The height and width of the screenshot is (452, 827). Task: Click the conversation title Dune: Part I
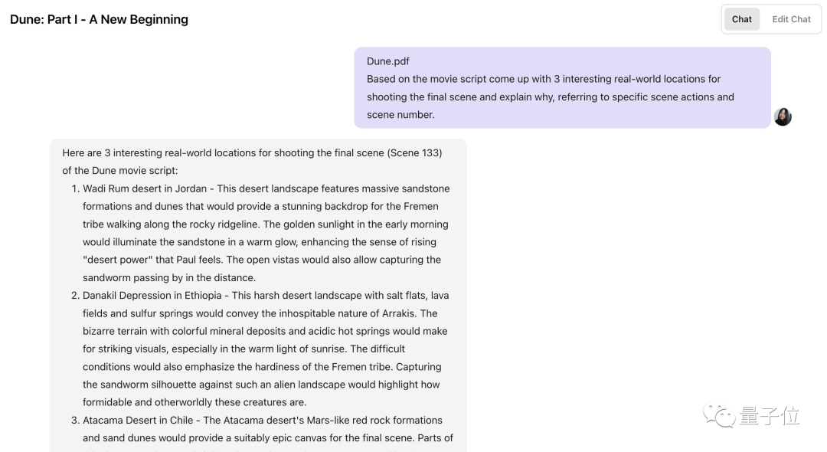(99, 19)
